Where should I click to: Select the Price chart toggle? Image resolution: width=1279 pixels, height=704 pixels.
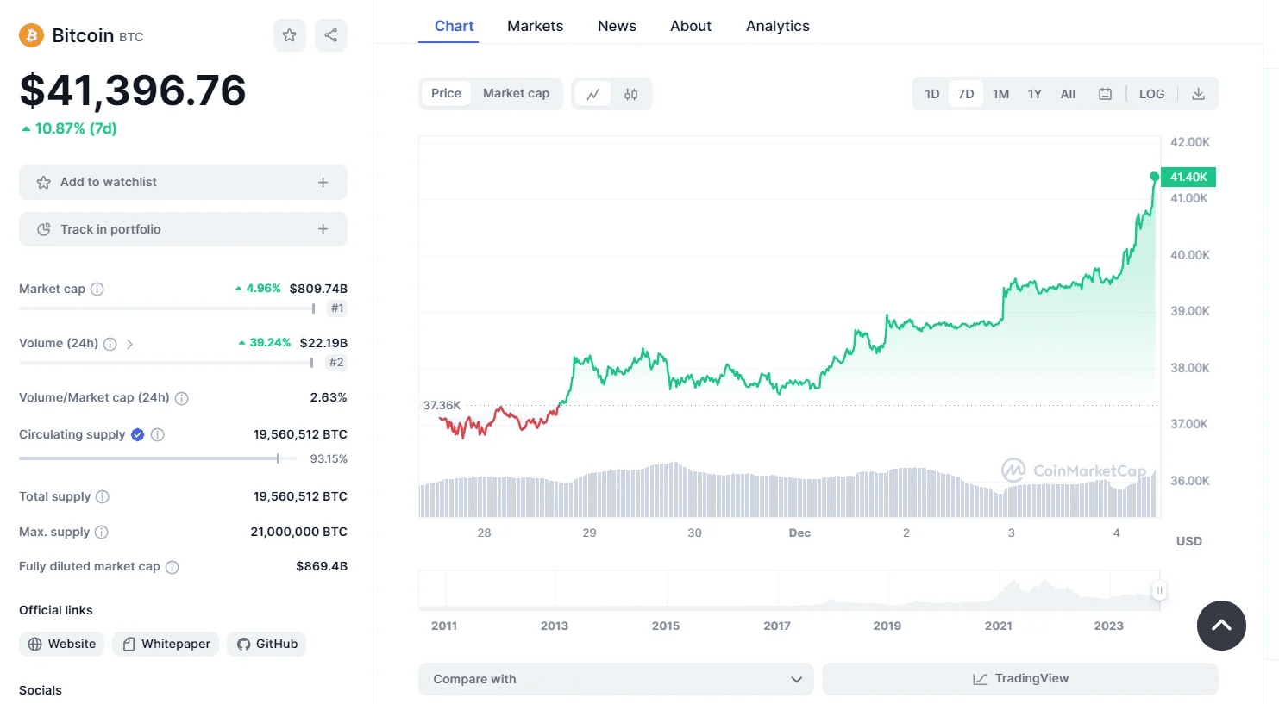(x=446, y=94)
